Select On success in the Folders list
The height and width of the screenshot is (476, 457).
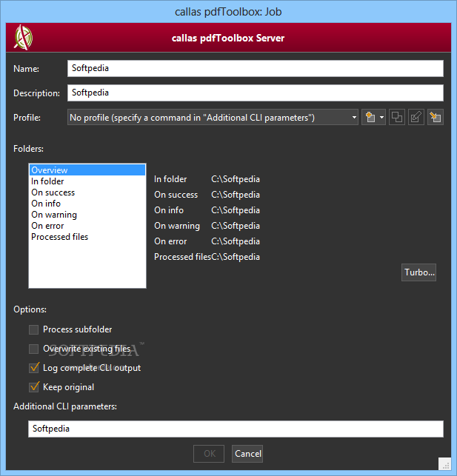pyautogui.click(x=87, y=192)
